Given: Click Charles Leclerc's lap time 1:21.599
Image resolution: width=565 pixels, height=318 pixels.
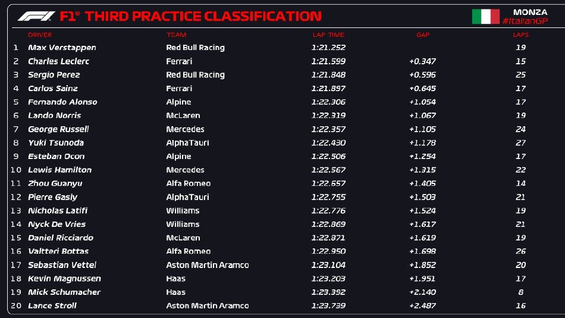Looking at the screenshot, I should tap(328, 61).
